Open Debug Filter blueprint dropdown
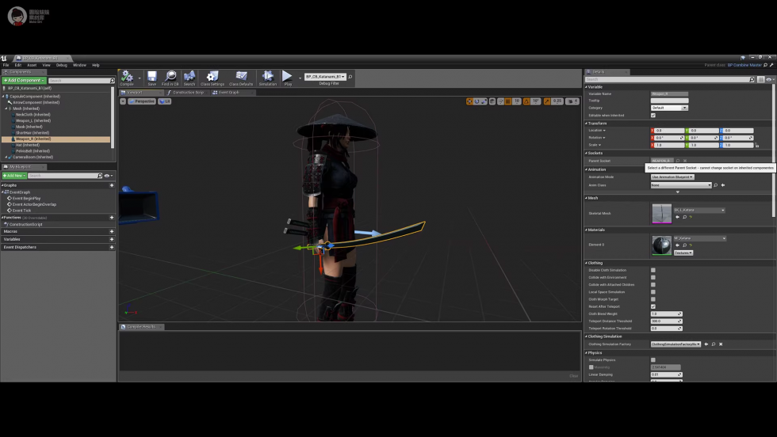The height and width of the screenshot is (437, 777). point(325,77)
